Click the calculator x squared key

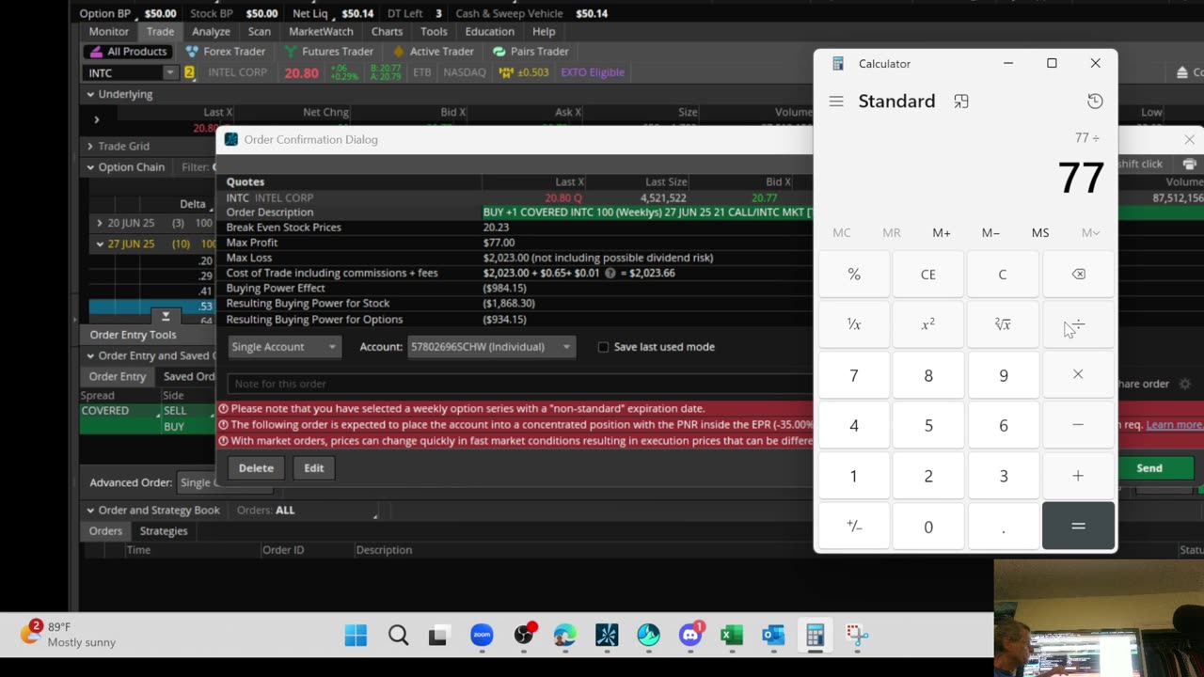[928, 324]
